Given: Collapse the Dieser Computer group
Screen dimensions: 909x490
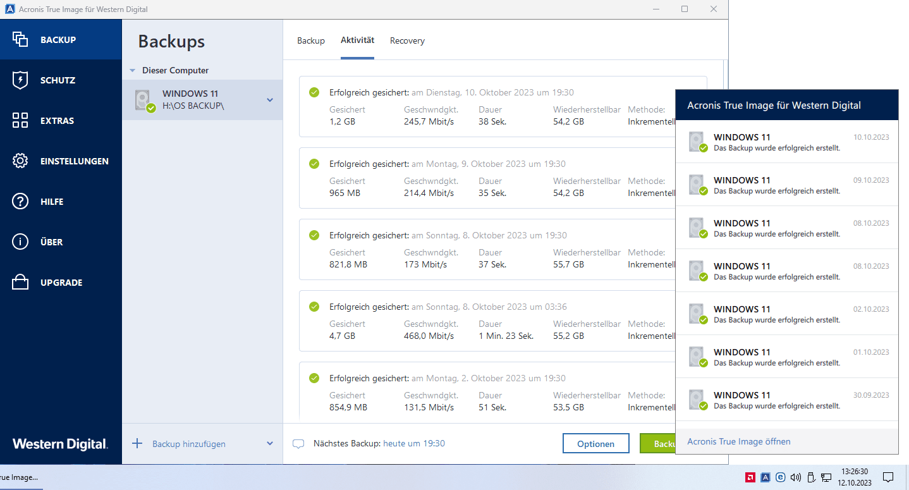Looking at the screenshot, I should point(133,71).
